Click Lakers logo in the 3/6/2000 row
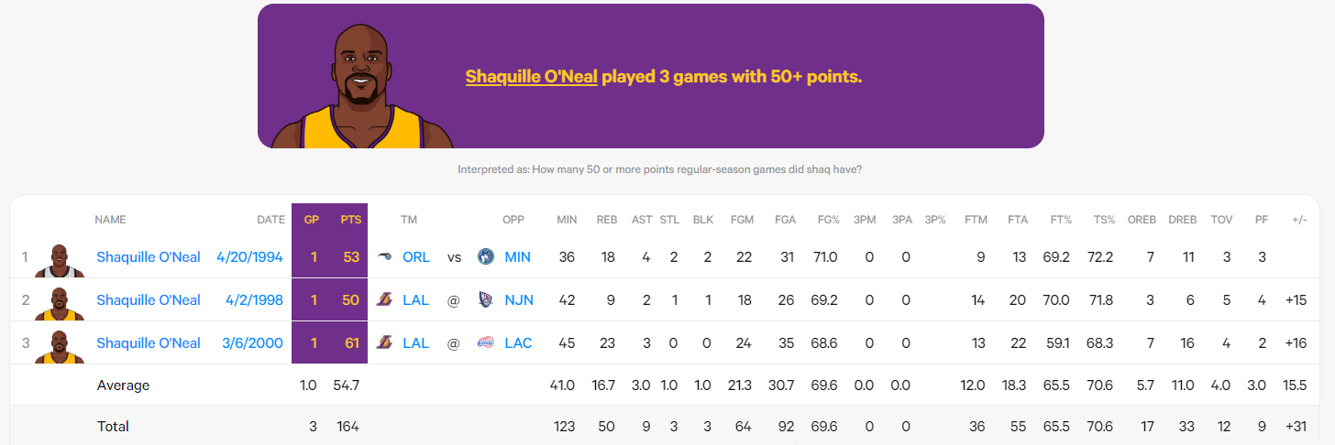 click(x=385, y=343)
